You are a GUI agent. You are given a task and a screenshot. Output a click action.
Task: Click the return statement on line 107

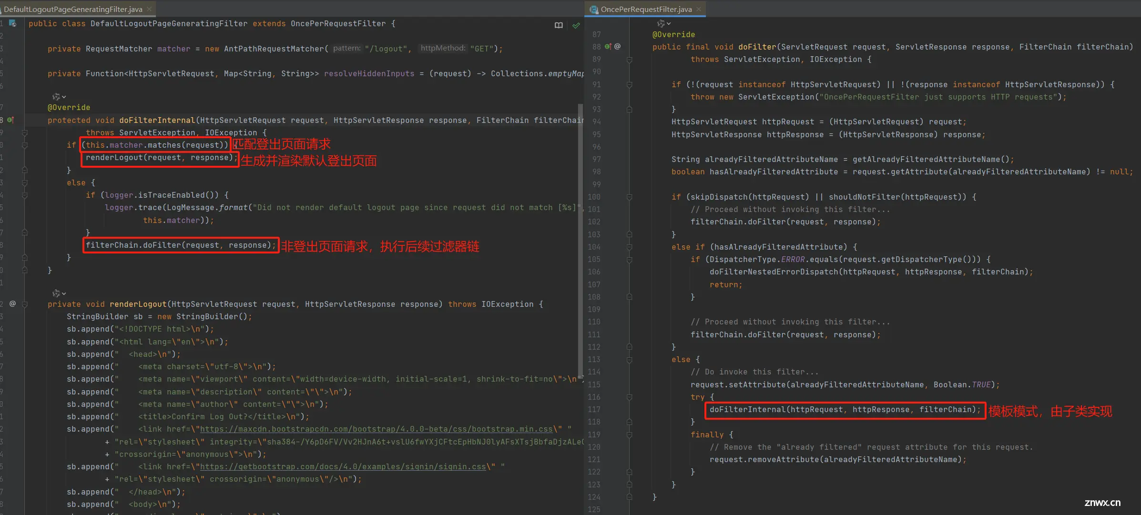pyautogui.click(x=725, y=285)
